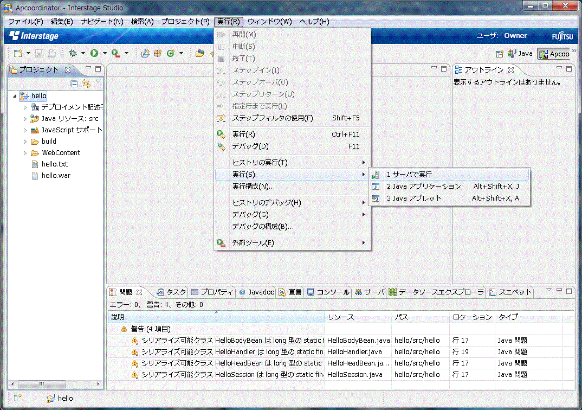Image resolution: width=582 pixels, height=410 pixels.
Task: Choose 3 Java アプレット submenu item
Action: 449,198
